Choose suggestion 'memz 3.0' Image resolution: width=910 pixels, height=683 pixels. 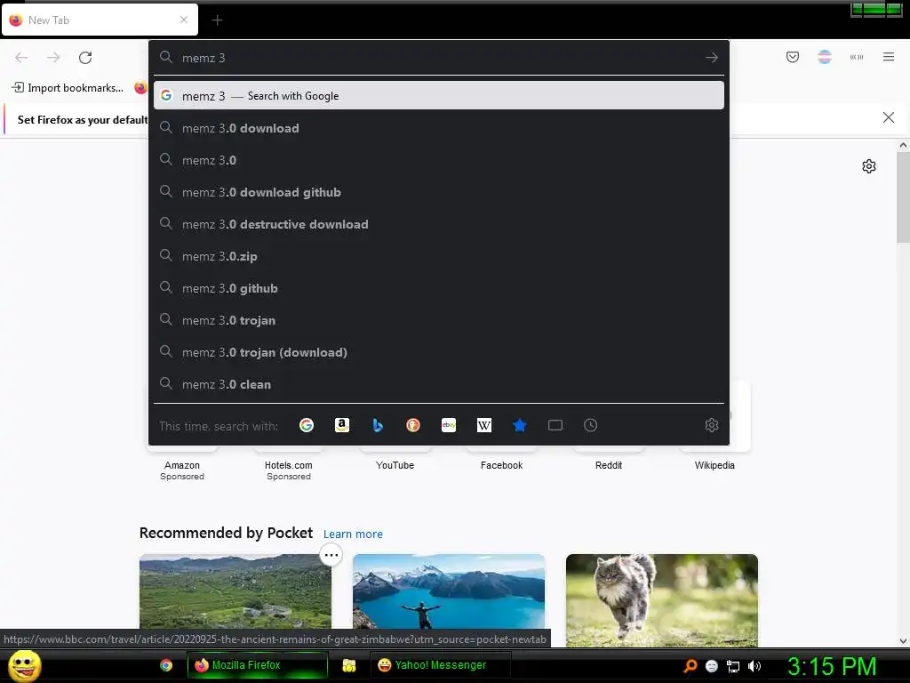(439, 160)
